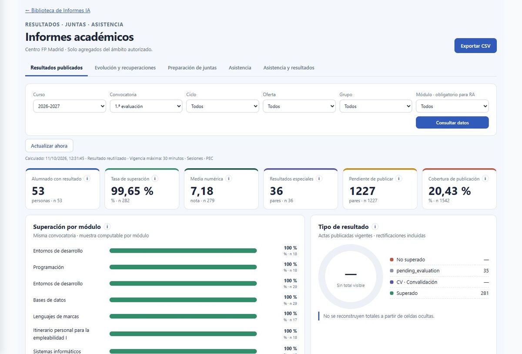Open info icon for Pendiente de publicar

(x=399, y=179)
